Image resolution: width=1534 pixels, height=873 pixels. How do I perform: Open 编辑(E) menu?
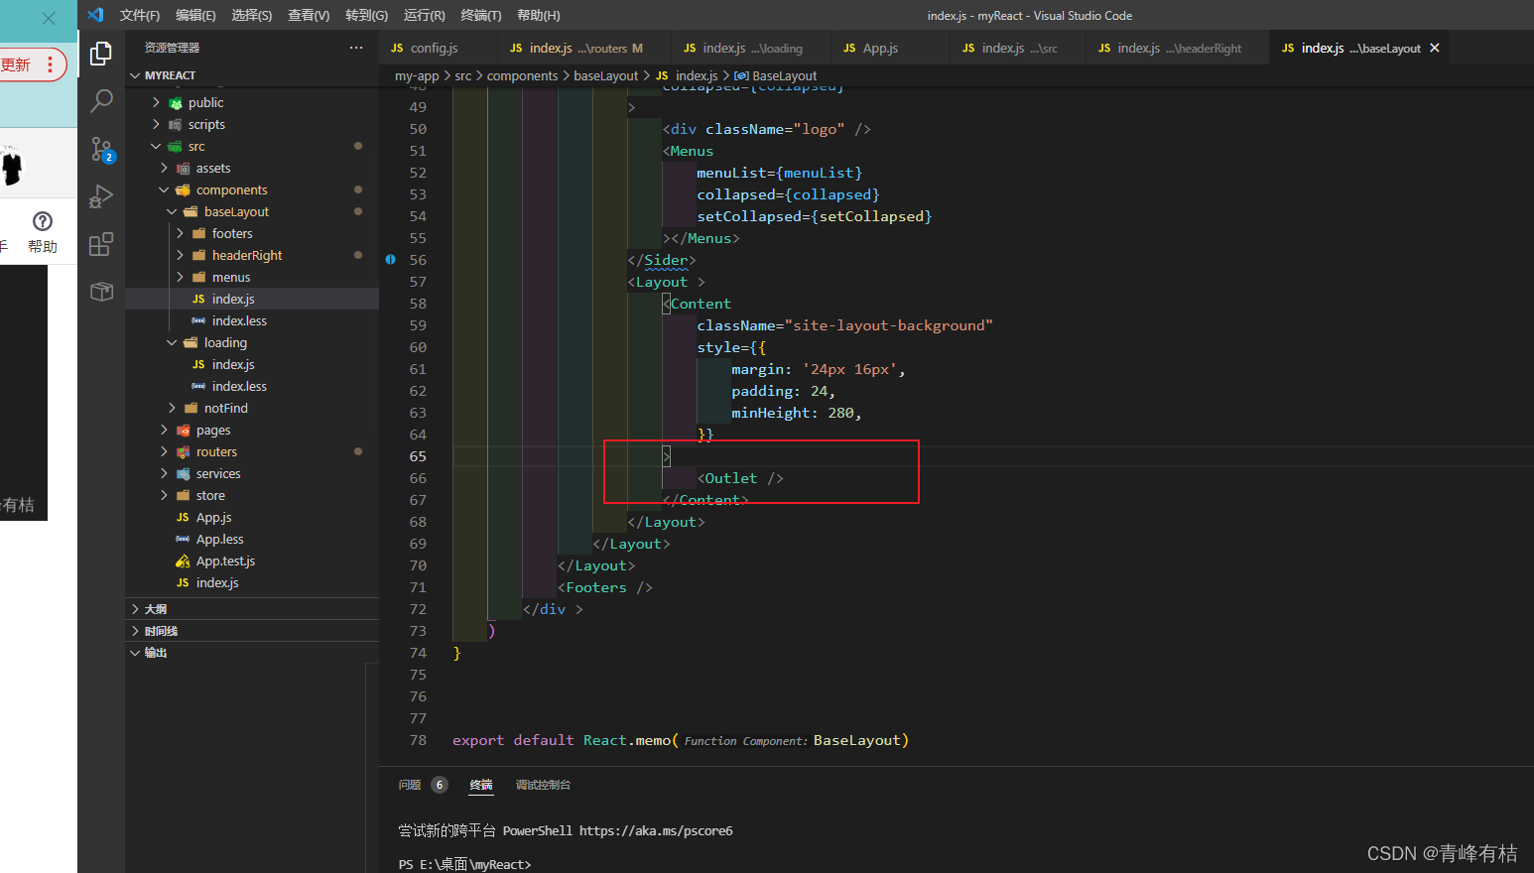coord(195,15)
